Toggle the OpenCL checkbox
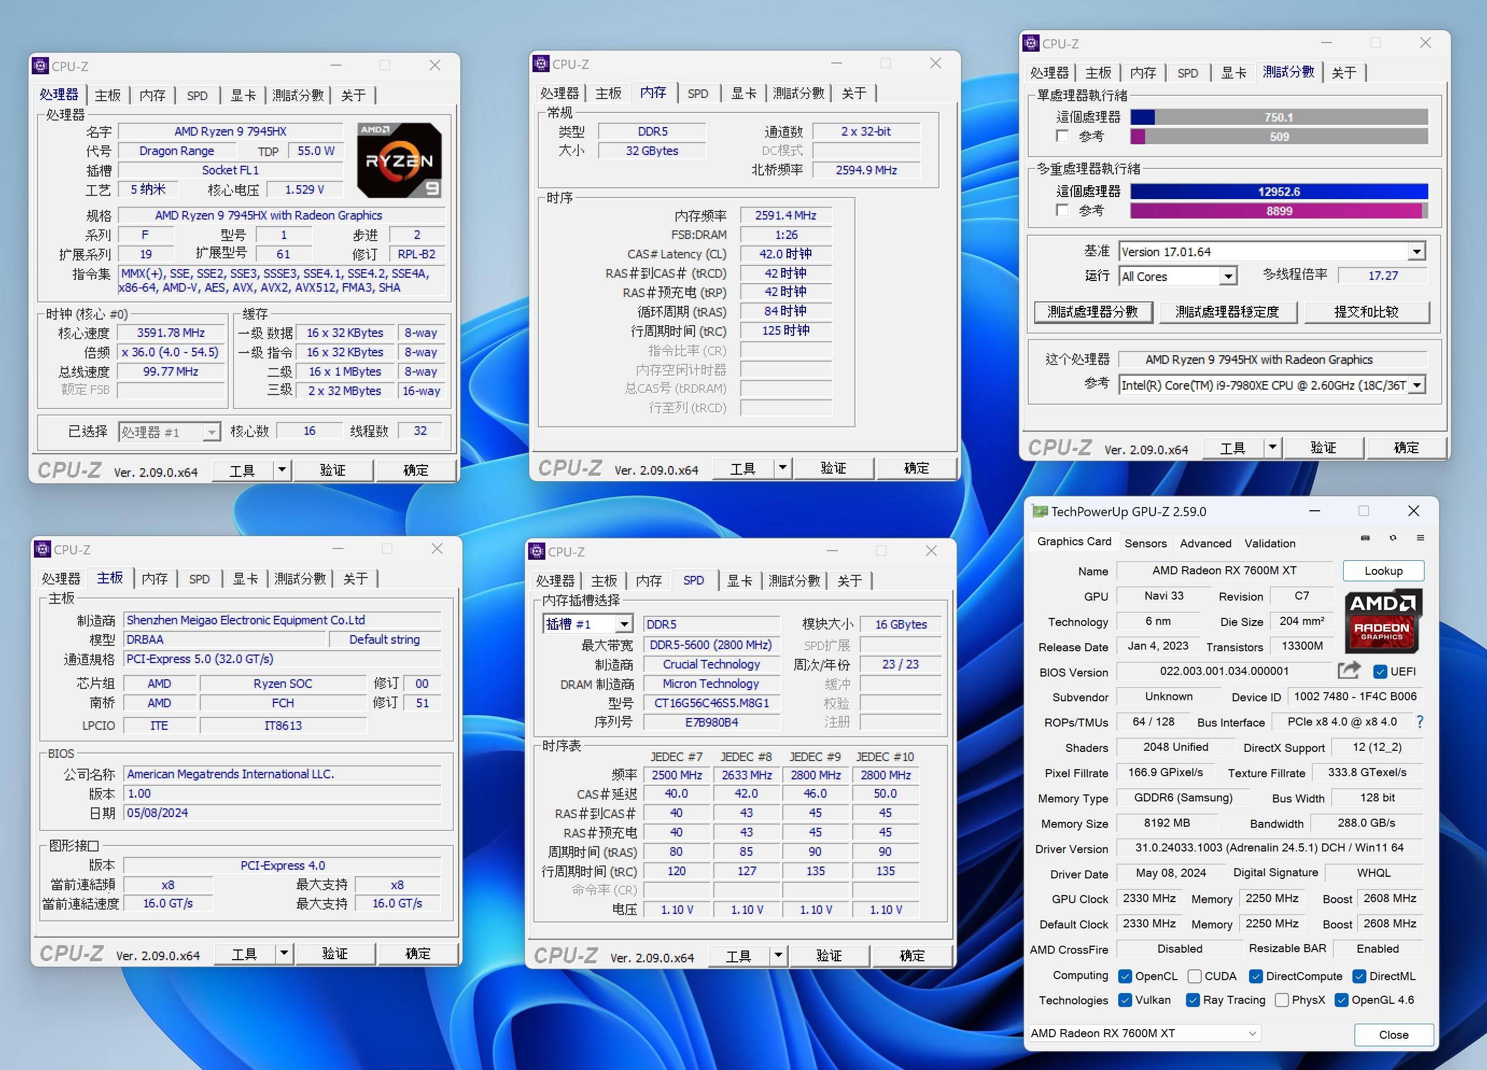This screenshot has height=1070, width=1487. (1125, 976)
